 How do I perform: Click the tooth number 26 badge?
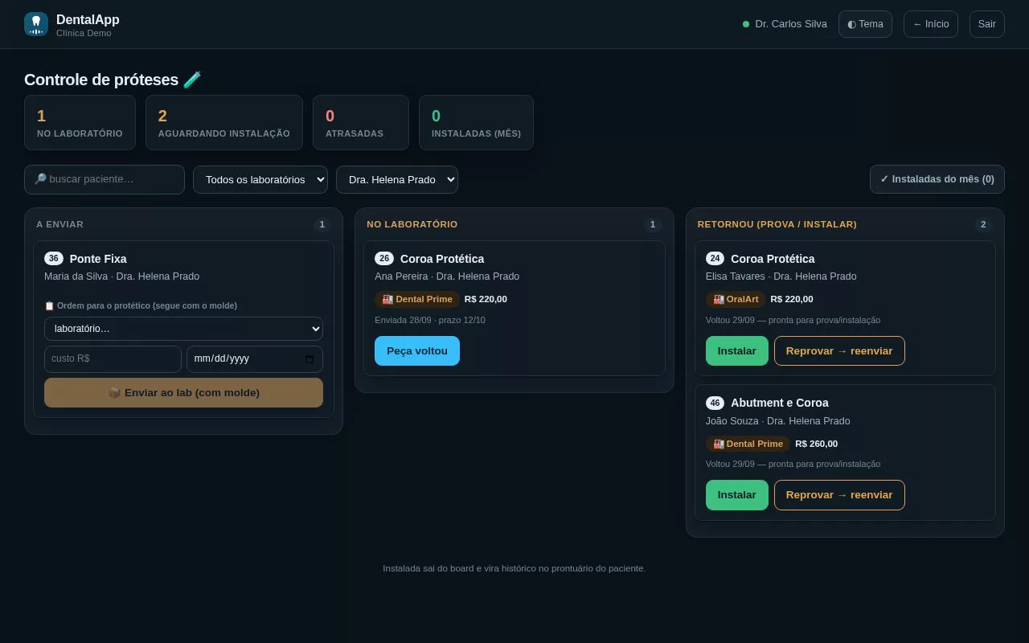point(384,259)
